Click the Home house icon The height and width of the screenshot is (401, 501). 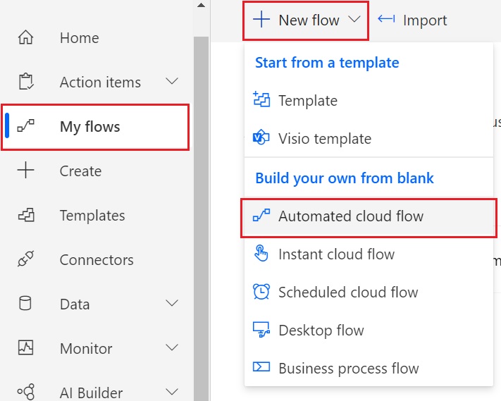25,38
